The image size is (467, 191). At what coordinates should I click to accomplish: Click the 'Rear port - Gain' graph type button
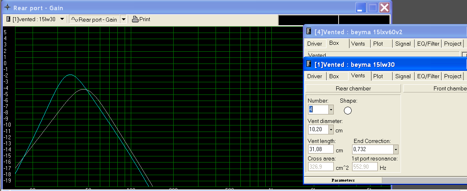[95, 19]
